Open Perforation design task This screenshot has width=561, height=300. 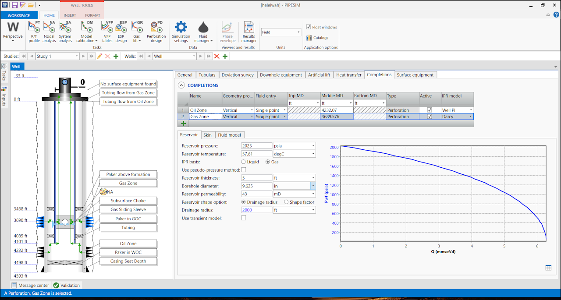156,32
